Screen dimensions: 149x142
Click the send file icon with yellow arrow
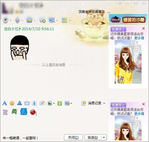29,20
